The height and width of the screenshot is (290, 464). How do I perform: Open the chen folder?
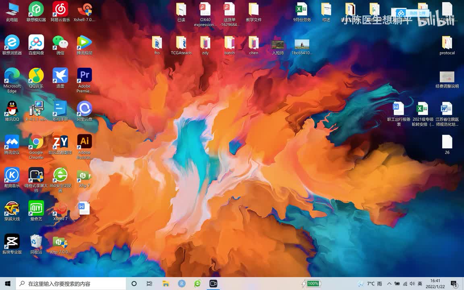254,45
